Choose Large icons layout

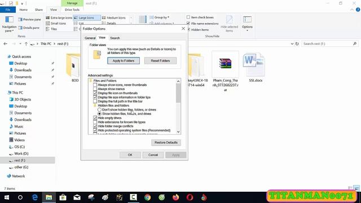pos(87,17)
